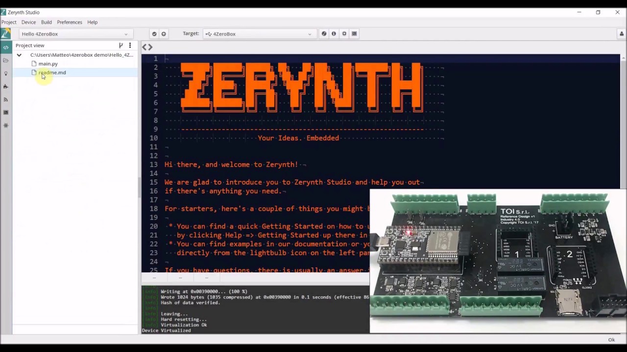Click line 13 welcome text in the editor
The image size is (627, 352).
coord(231,165)
